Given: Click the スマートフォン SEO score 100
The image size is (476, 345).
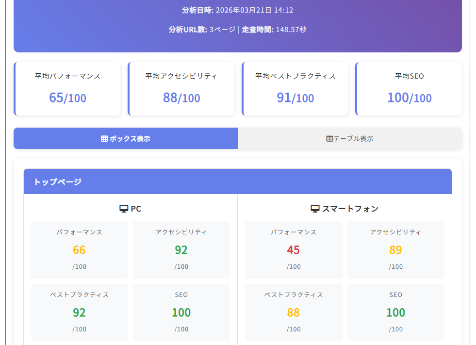Looking at the screenshot, I should (395, 312).
